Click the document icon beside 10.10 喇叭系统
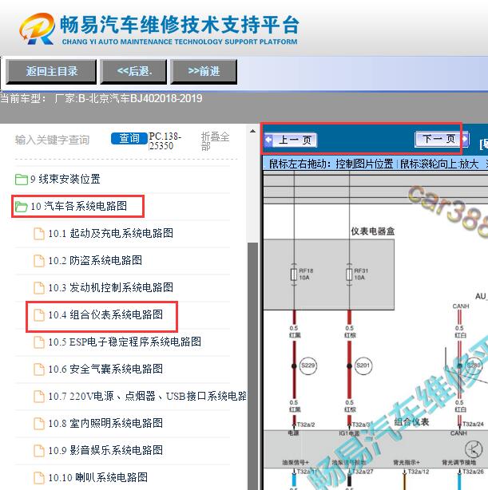 (39, 478)
